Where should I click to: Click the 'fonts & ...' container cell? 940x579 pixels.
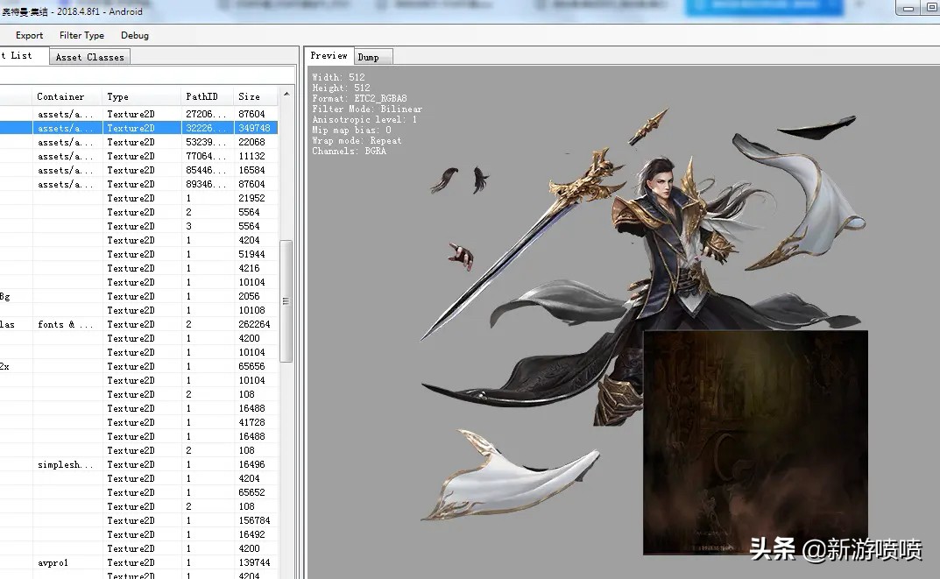point(66,324)
